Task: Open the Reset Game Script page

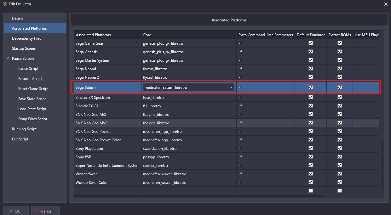Action: [x=35, y=89]
